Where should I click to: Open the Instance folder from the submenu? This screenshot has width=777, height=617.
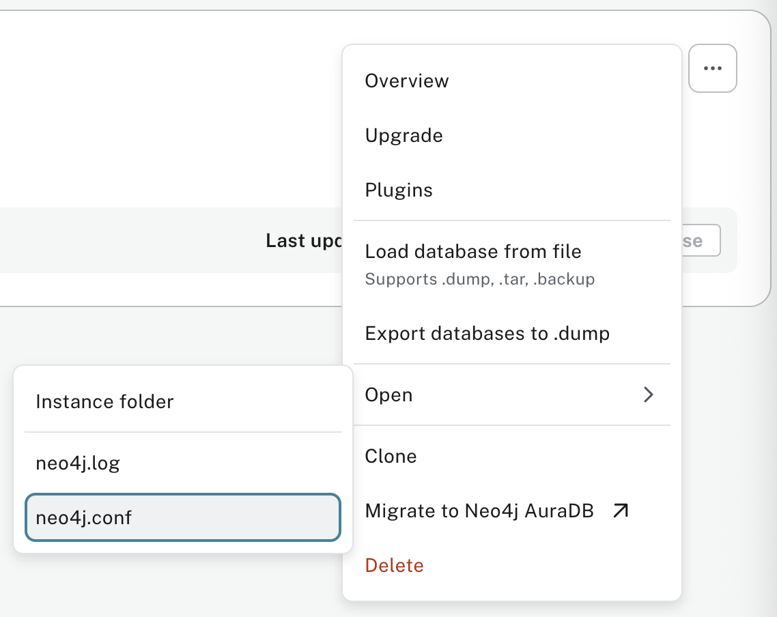pyautogui.click(x=104, y=401)
